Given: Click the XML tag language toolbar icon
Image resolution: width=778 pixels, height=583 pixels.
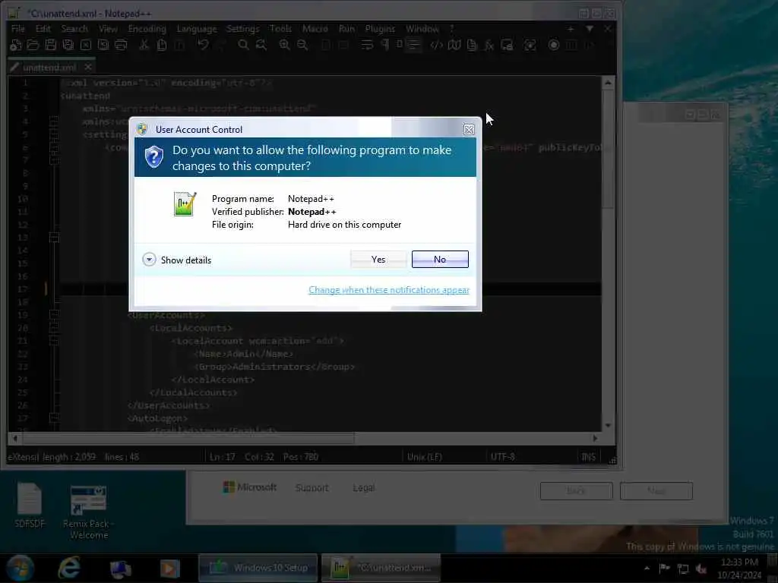Looking at the screenshot, I should click(436, 45).
